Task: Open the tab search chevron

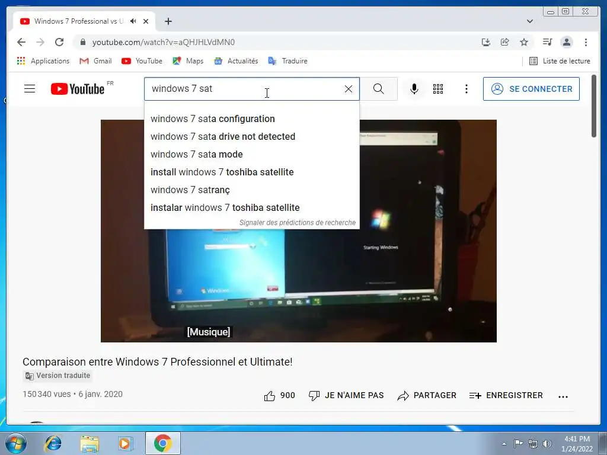Action: pyautogui.click(x=530, y=21)
